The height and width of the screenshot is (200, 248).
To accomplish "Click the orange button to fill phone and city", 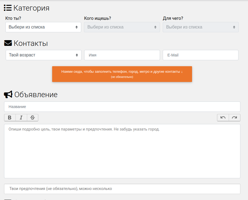I will point(122,74).
